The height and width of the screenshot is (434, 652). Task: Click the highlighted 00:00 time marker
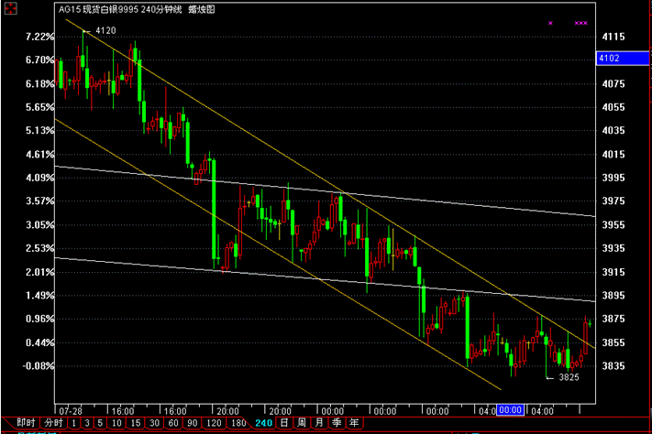510,410
